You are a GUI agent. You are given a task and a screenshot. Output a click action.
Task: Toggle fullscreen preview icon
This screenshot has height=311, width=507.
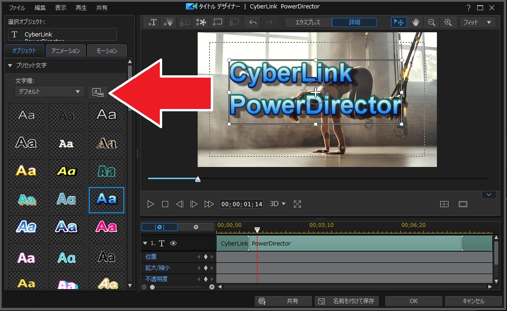tap(297, 204)
